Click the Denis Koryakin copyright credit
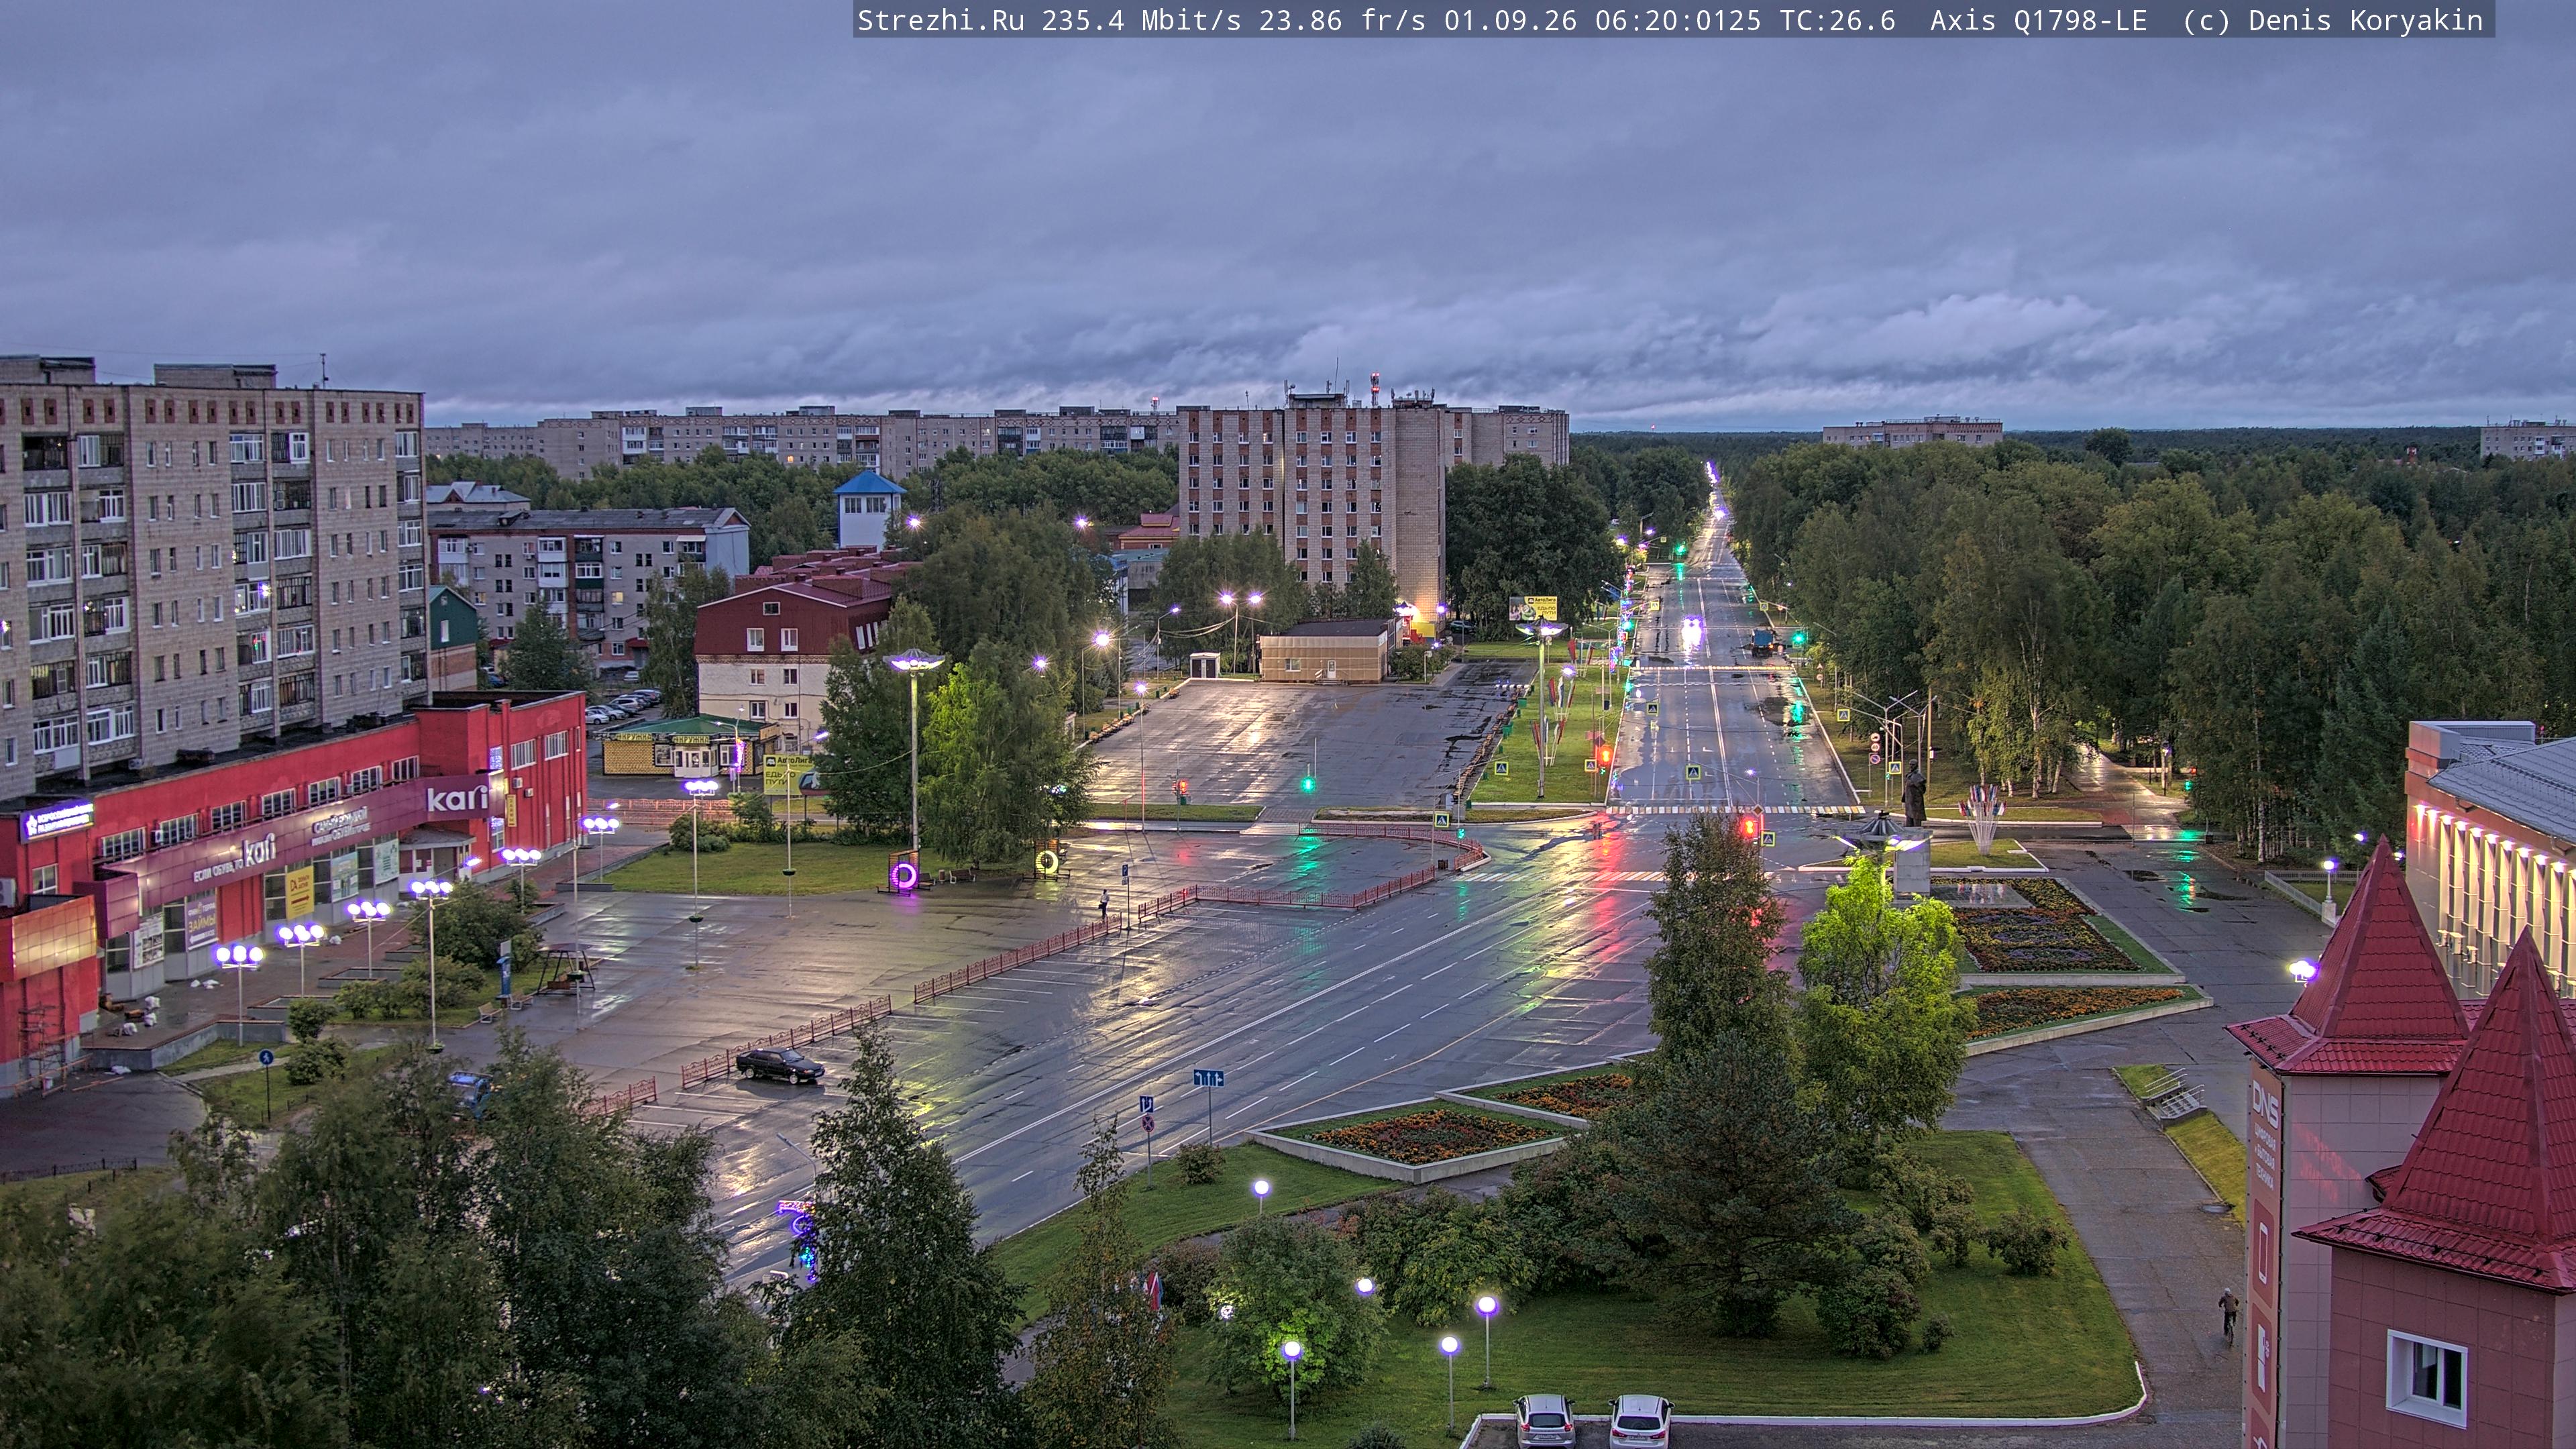 point(2365,20)
